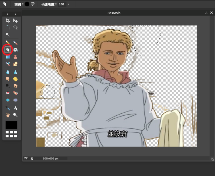
Task: Select the Magic Wand tool
Action: click(x=8, y=34)
